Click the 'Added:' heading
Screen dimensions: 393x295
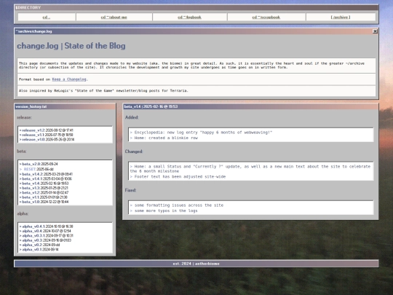pyautogui.click(x=132, y=117)
